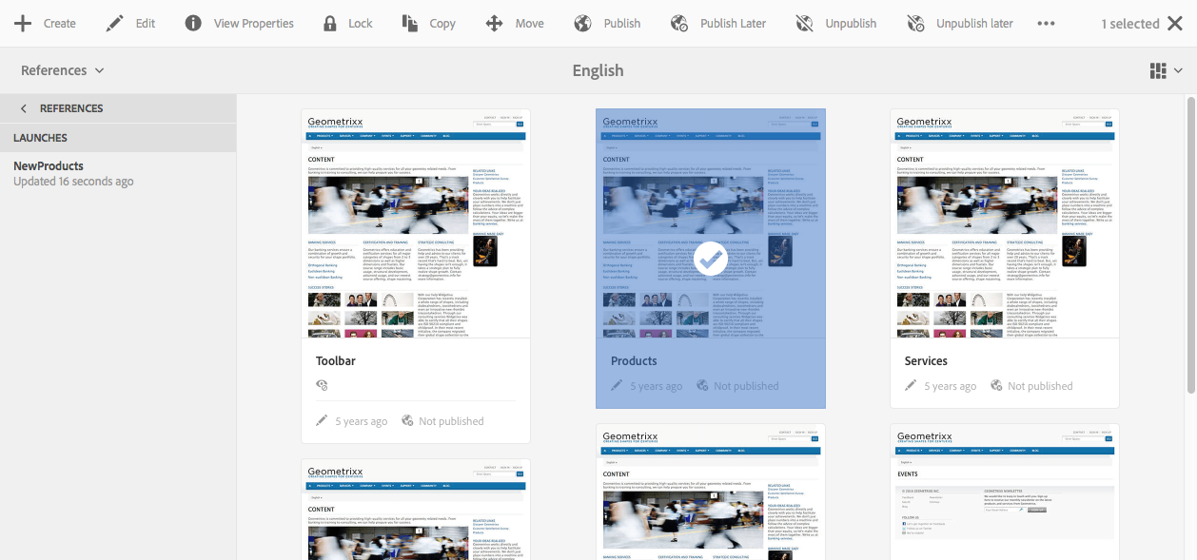Click the Events page thumbnail
This screenshot has width=1197, height=560.
point(1005,492)
